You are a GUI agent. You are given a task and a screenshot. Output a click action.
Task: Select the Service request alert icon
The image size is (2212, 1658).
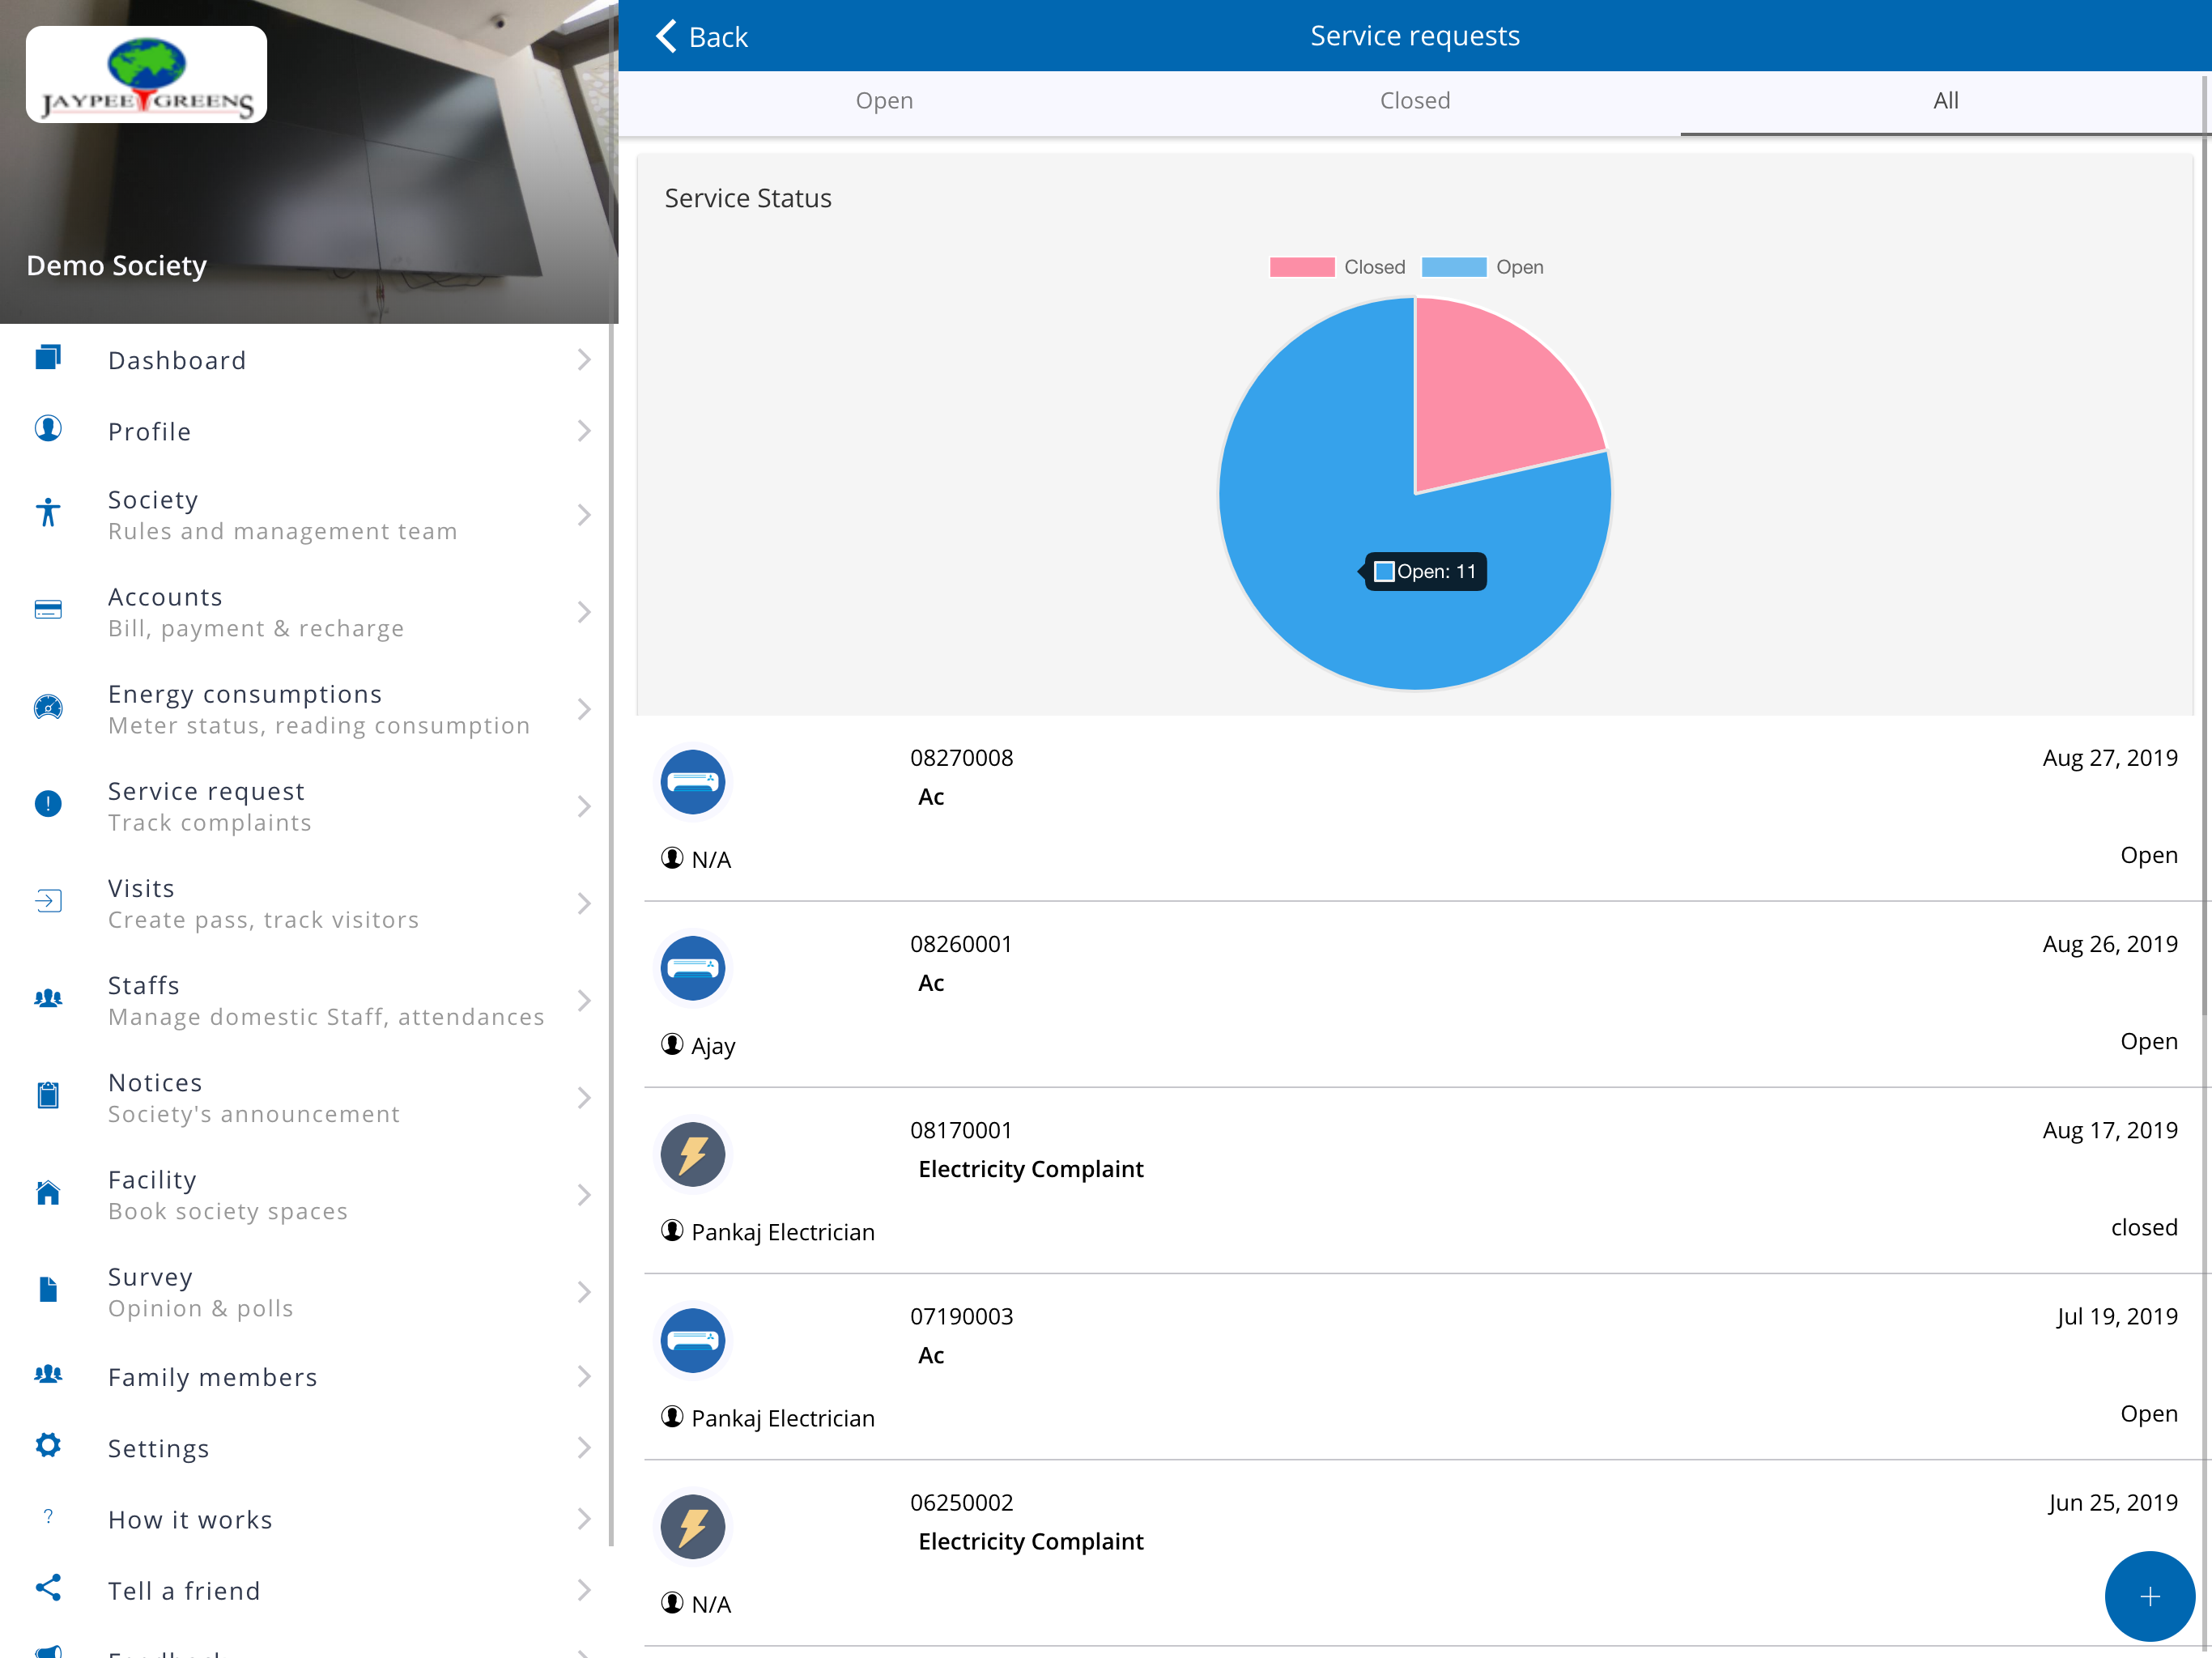pos(48,804)
